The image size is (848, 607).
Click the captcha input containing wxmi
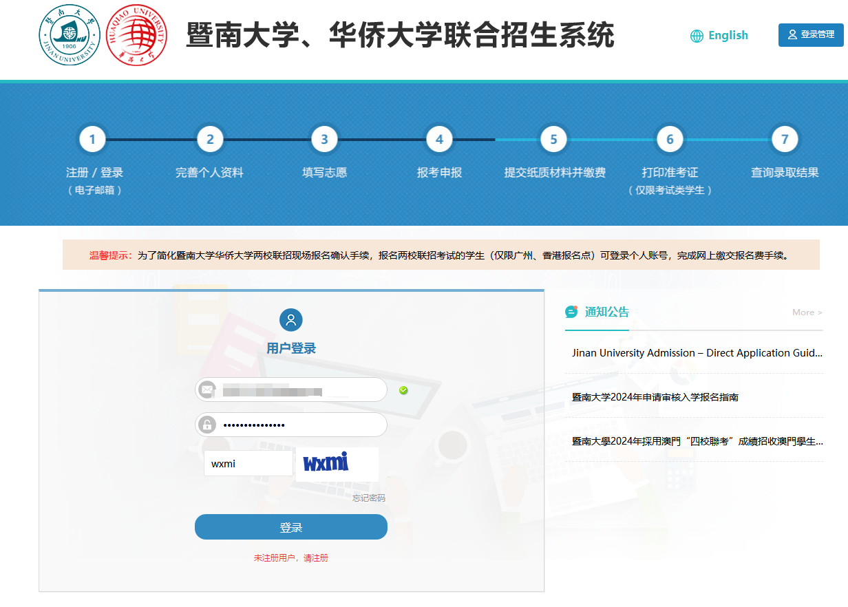[x=248, y=463]
